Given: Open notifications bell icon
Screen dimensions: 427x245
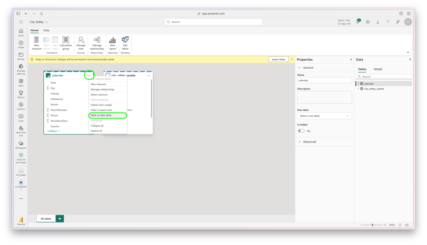Looking at the screenshot, I should pyautogui.click(x=358, y=22).
